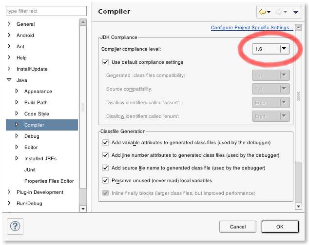Click the forward navigation arrow icon

pos(280,12)
